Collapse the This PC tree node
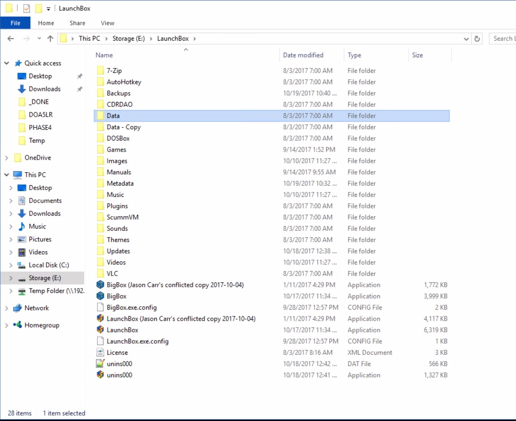The width and height of the screenshot is (516, 421). point(7,174)
